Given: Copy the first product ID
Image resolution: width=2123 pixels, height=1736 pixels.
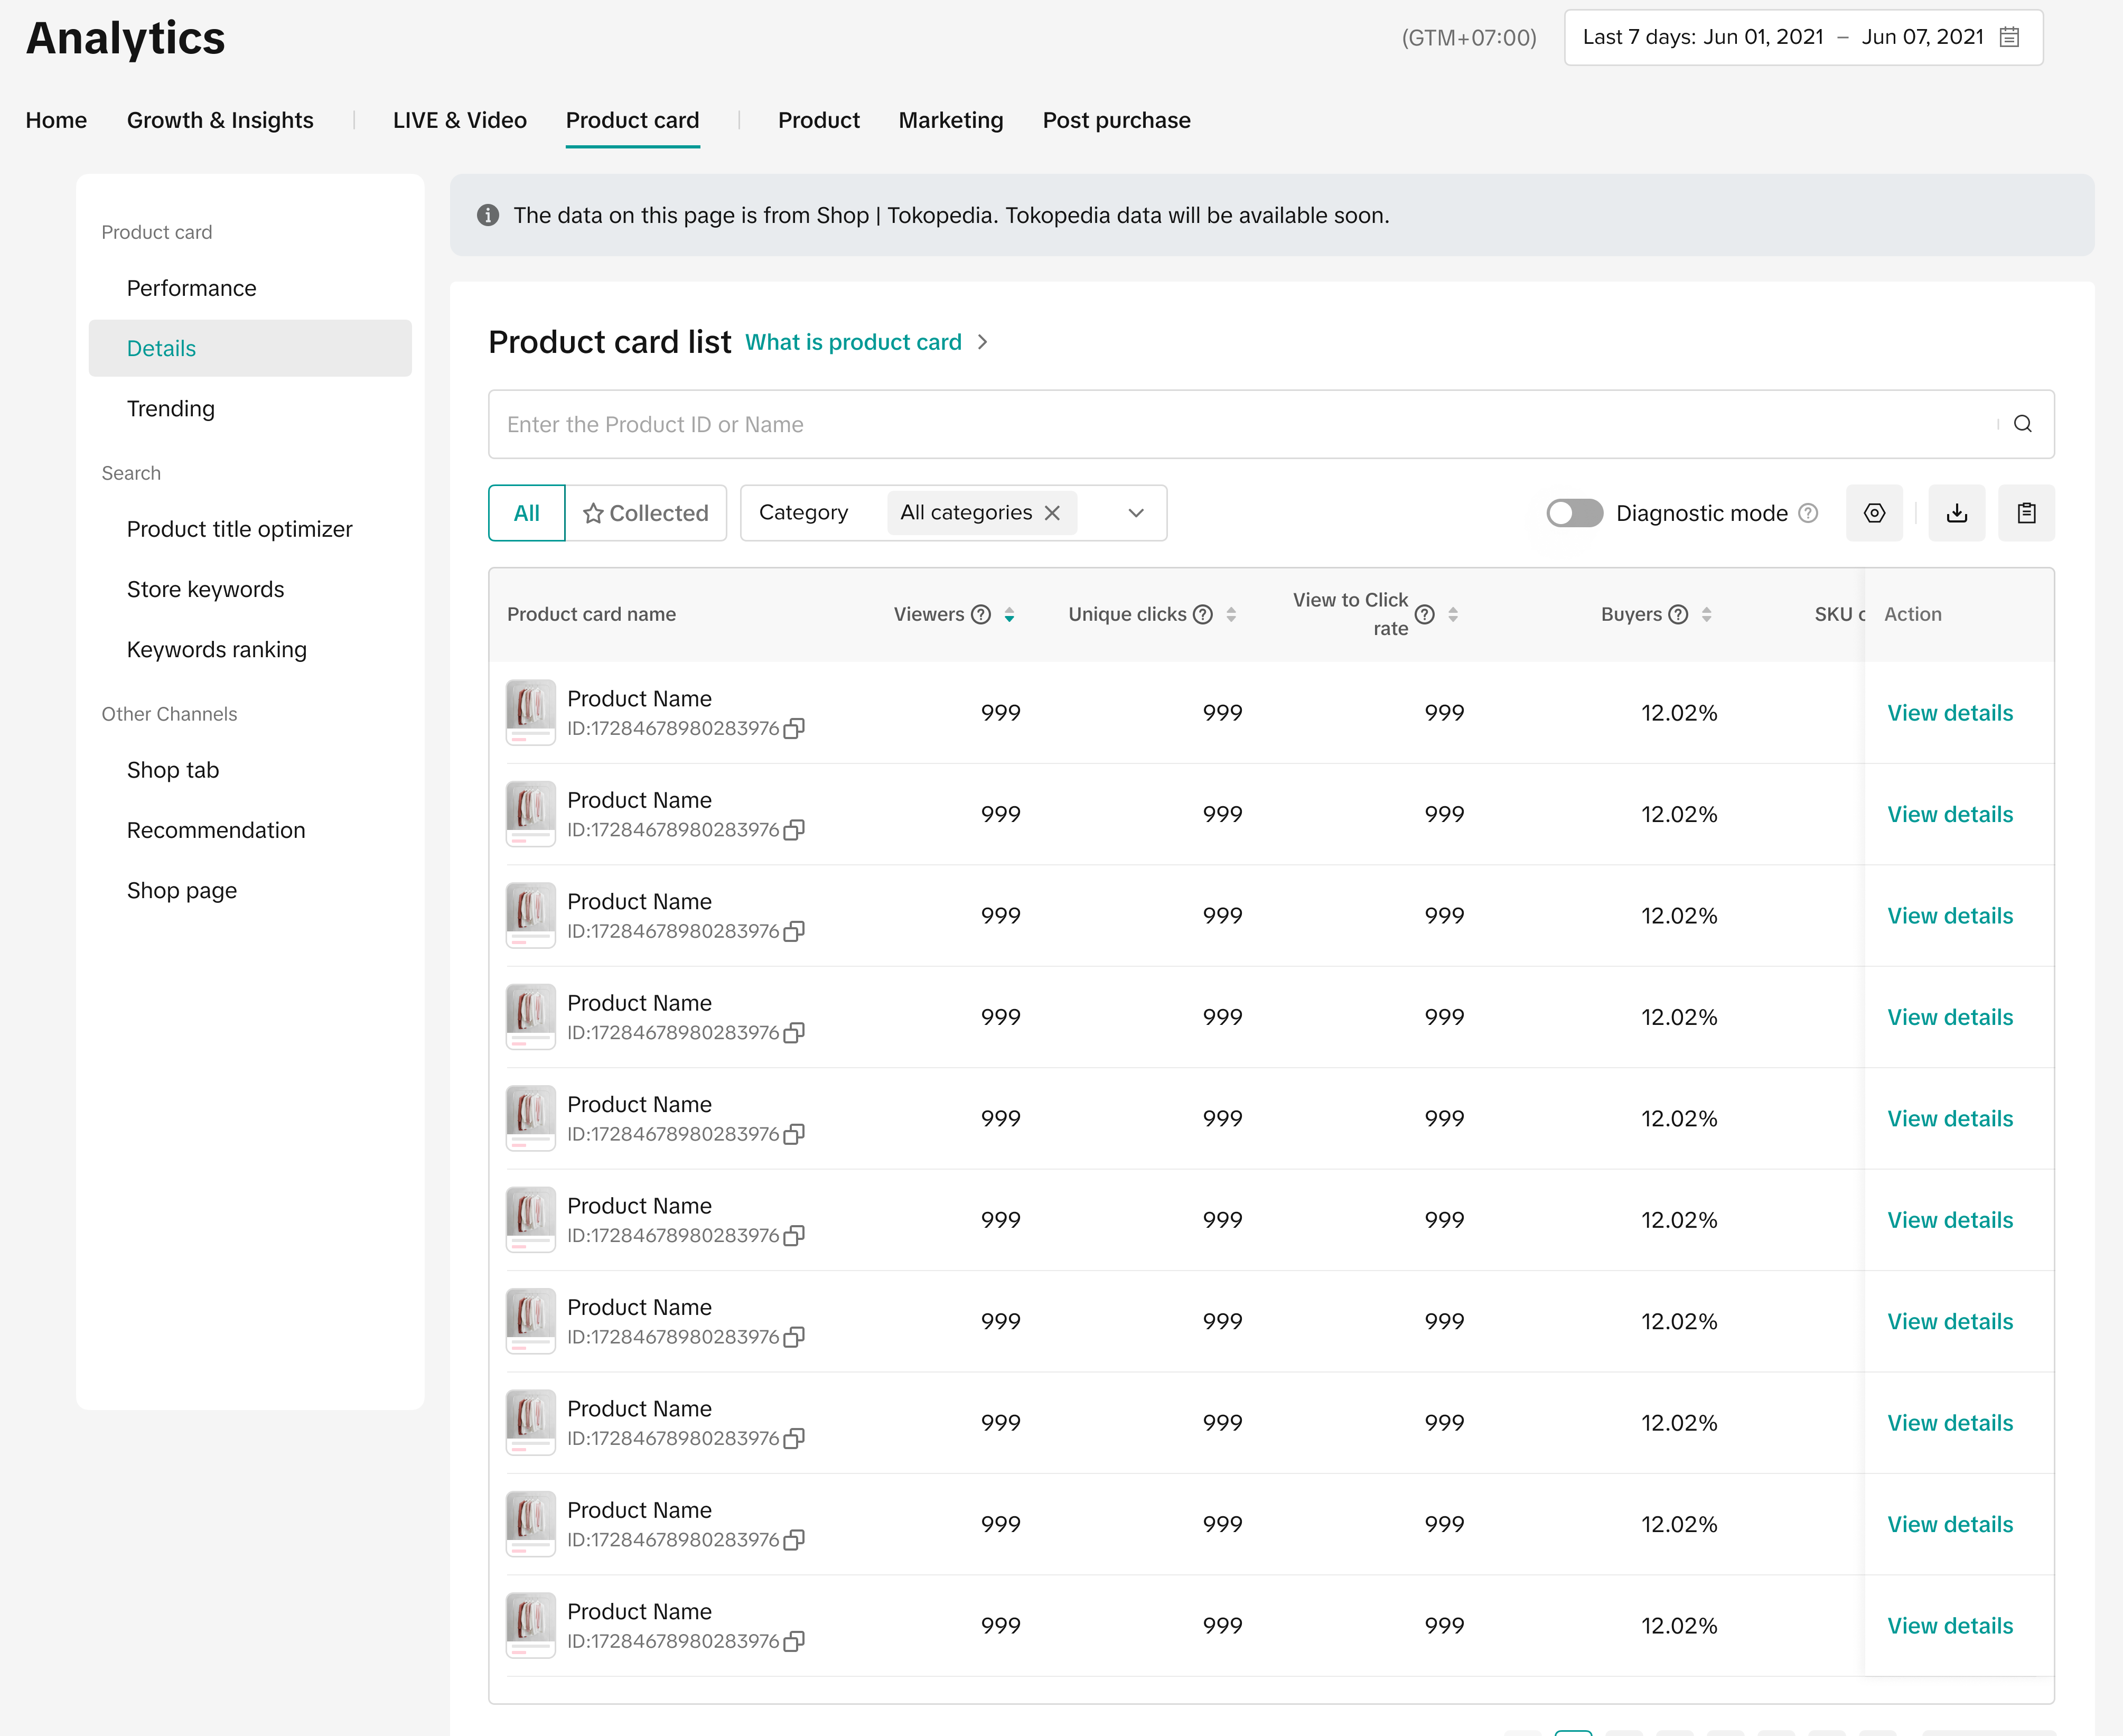Looking at the screenshot, I should point(794,729).
